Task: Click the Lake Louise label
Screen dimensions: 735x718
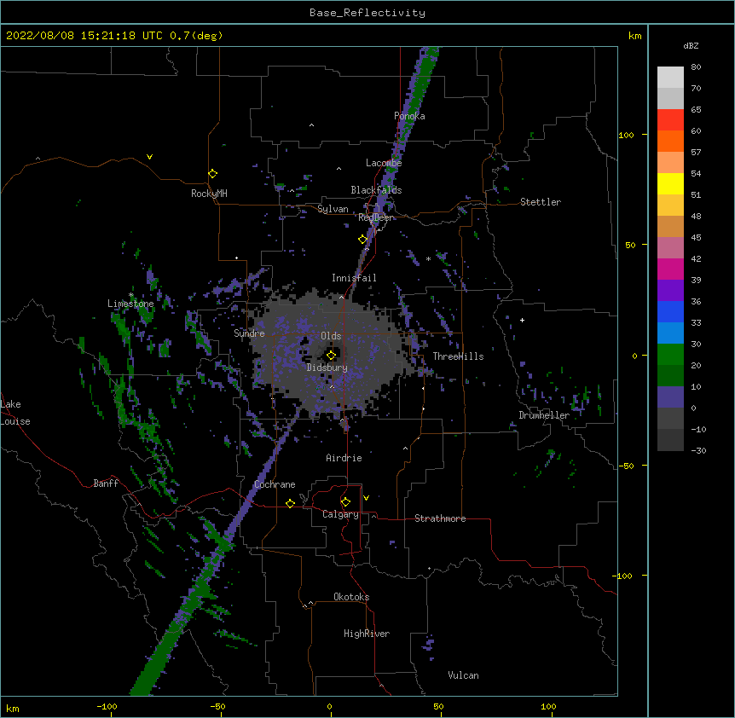Action: (x=15, y=413)
